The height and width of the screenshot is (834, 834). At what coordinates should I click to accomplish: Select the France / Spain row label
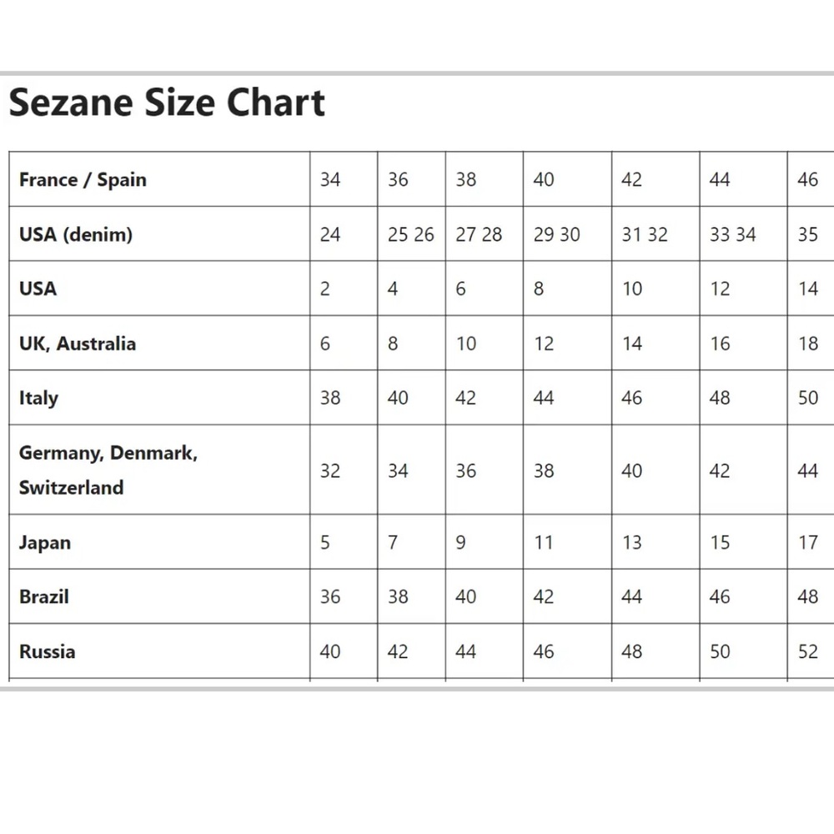(83, 180)
